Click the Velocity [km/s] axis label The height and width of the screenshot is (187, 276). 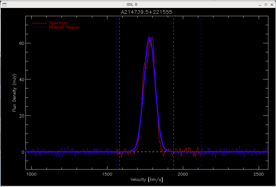tap(147, 180)
